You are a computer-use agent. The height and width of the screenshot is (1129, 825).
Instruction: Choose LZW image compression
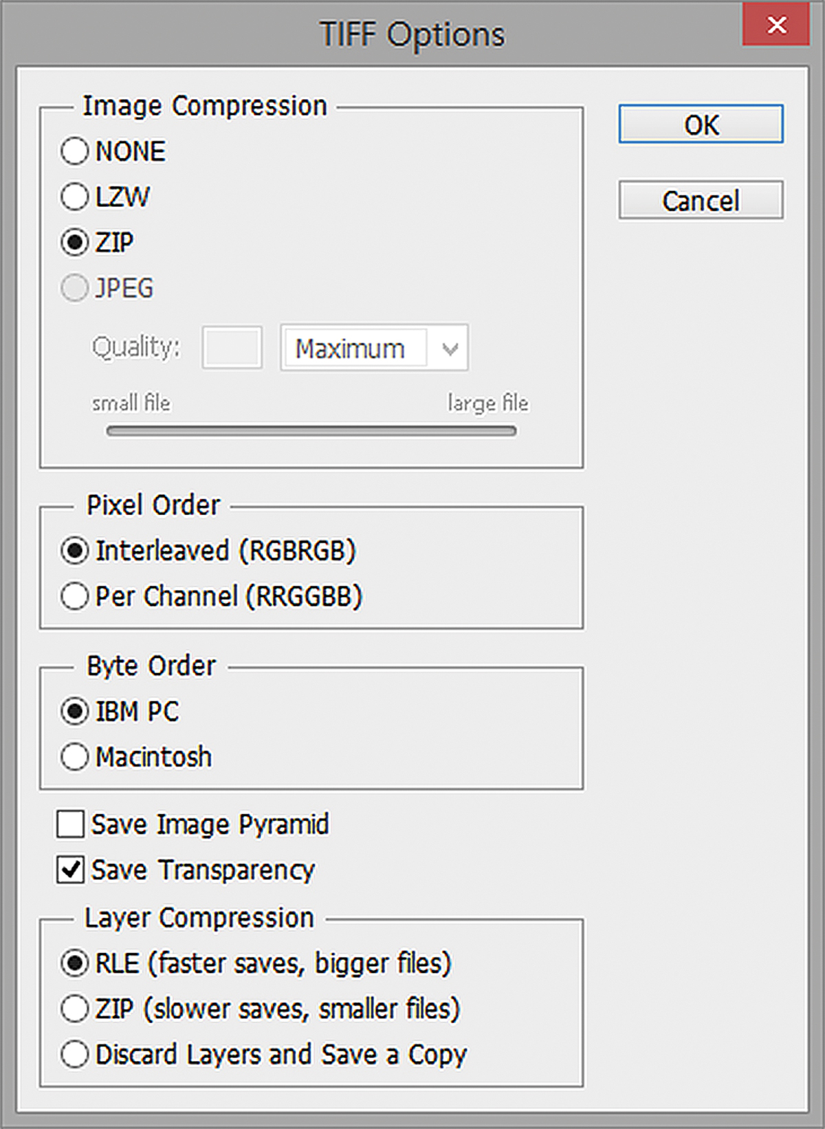click(74, 197)
